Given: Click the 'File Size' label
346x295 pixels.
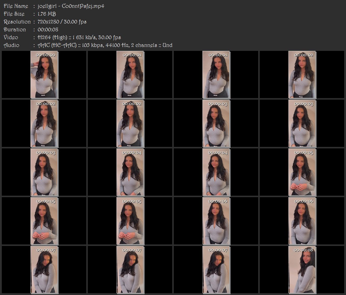Looking at the screenshot, I should [x=14, y=14].
